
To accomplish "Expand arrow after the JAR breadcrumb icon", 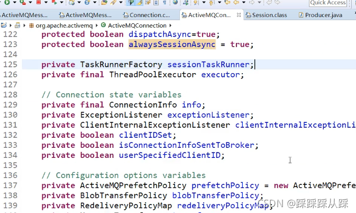I will coord(24,25).
